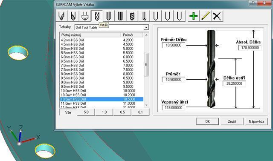This screenshot has height=161, width=273.
Task: Click the tool list scrollbar thumb
Action: (146, 64)
